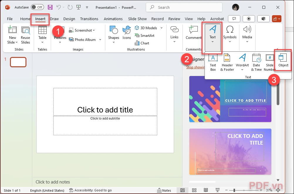Switch to Reading View icon
Image resolution: width=294 pixels, height=194 pixels.
[206, 190]
